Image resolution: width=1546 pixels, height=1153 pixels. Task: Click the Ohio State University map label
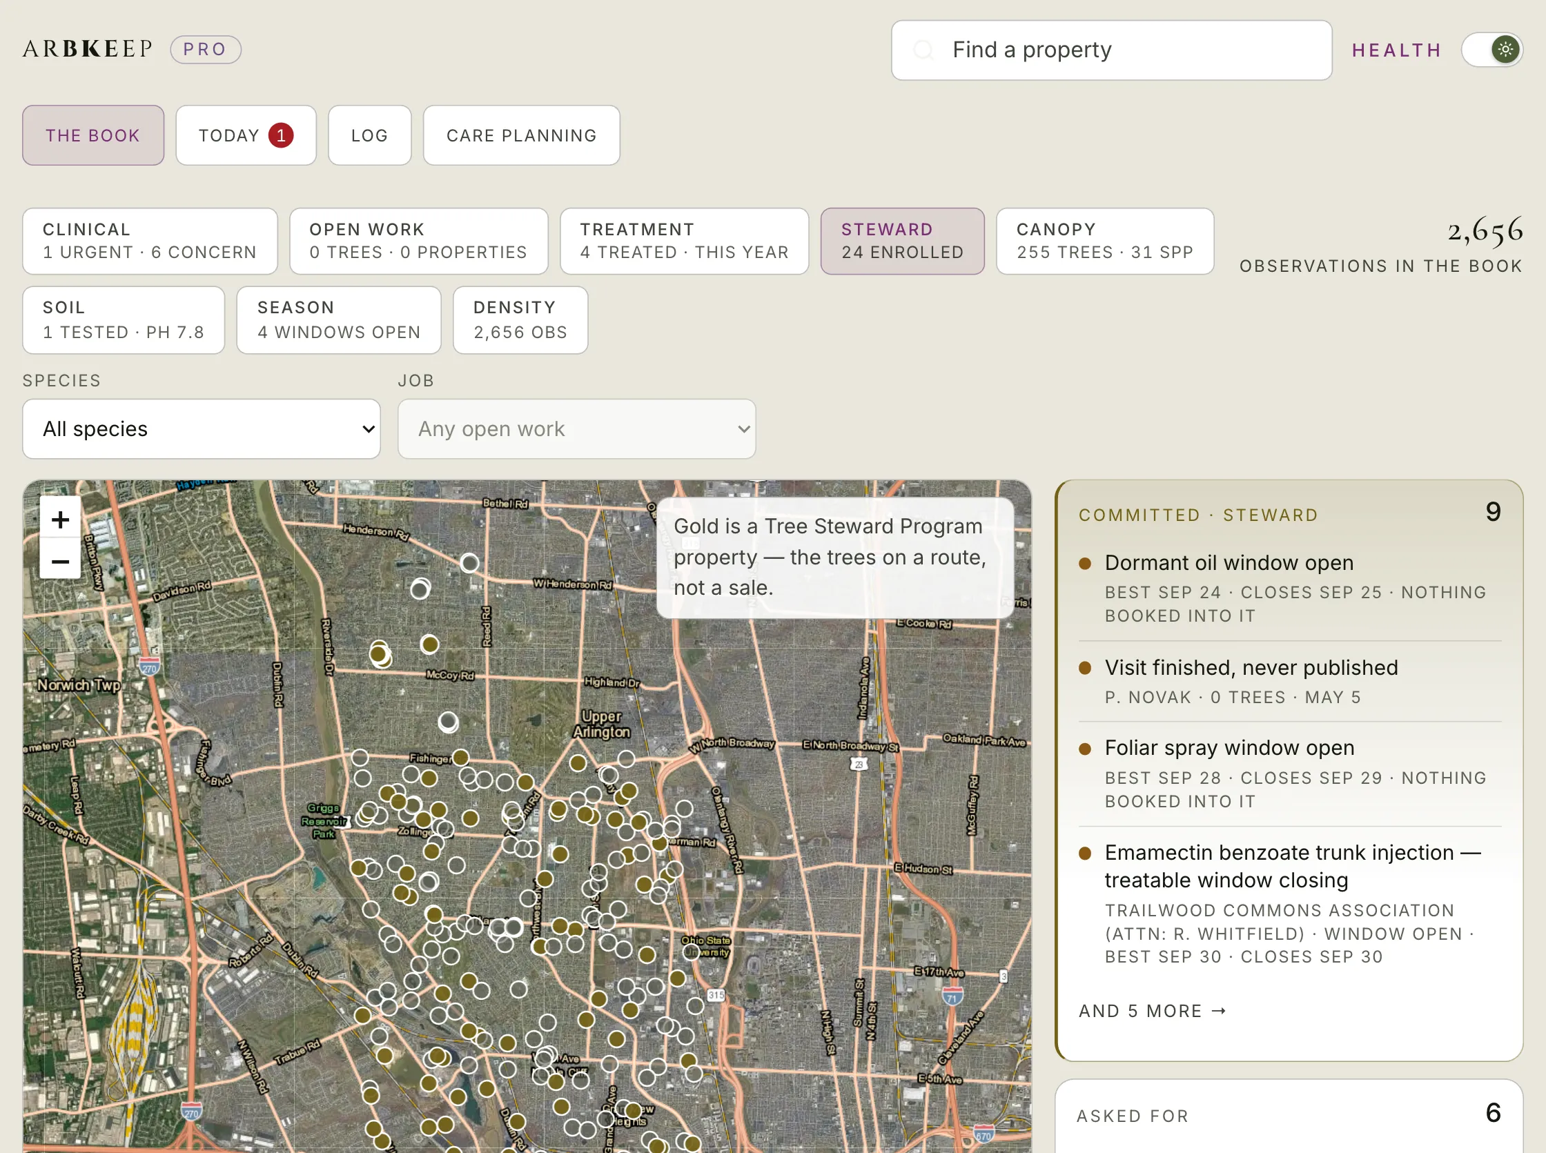(x=706, y=947)
